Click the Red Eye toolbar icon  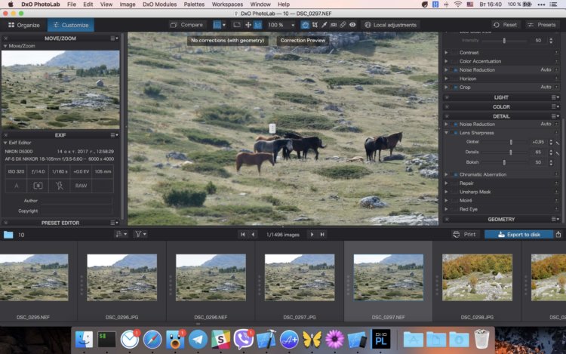(352, 25)
